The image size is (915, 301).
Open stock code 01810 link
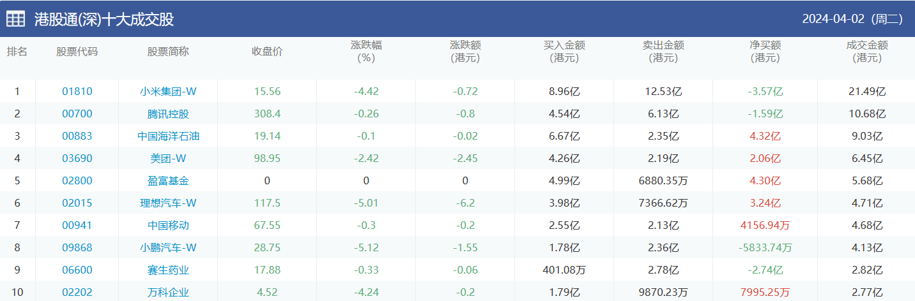[77, 91]
